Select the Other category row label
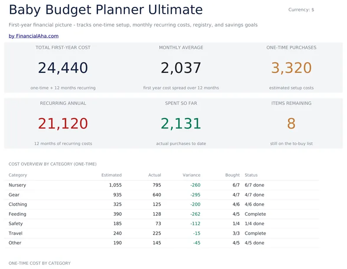Screen dimensions: 347x269 [x=15, y=243]
